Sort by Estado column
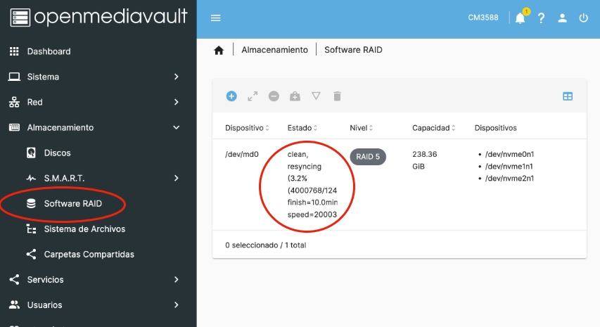The image size is (600, 327). point(302,128)
